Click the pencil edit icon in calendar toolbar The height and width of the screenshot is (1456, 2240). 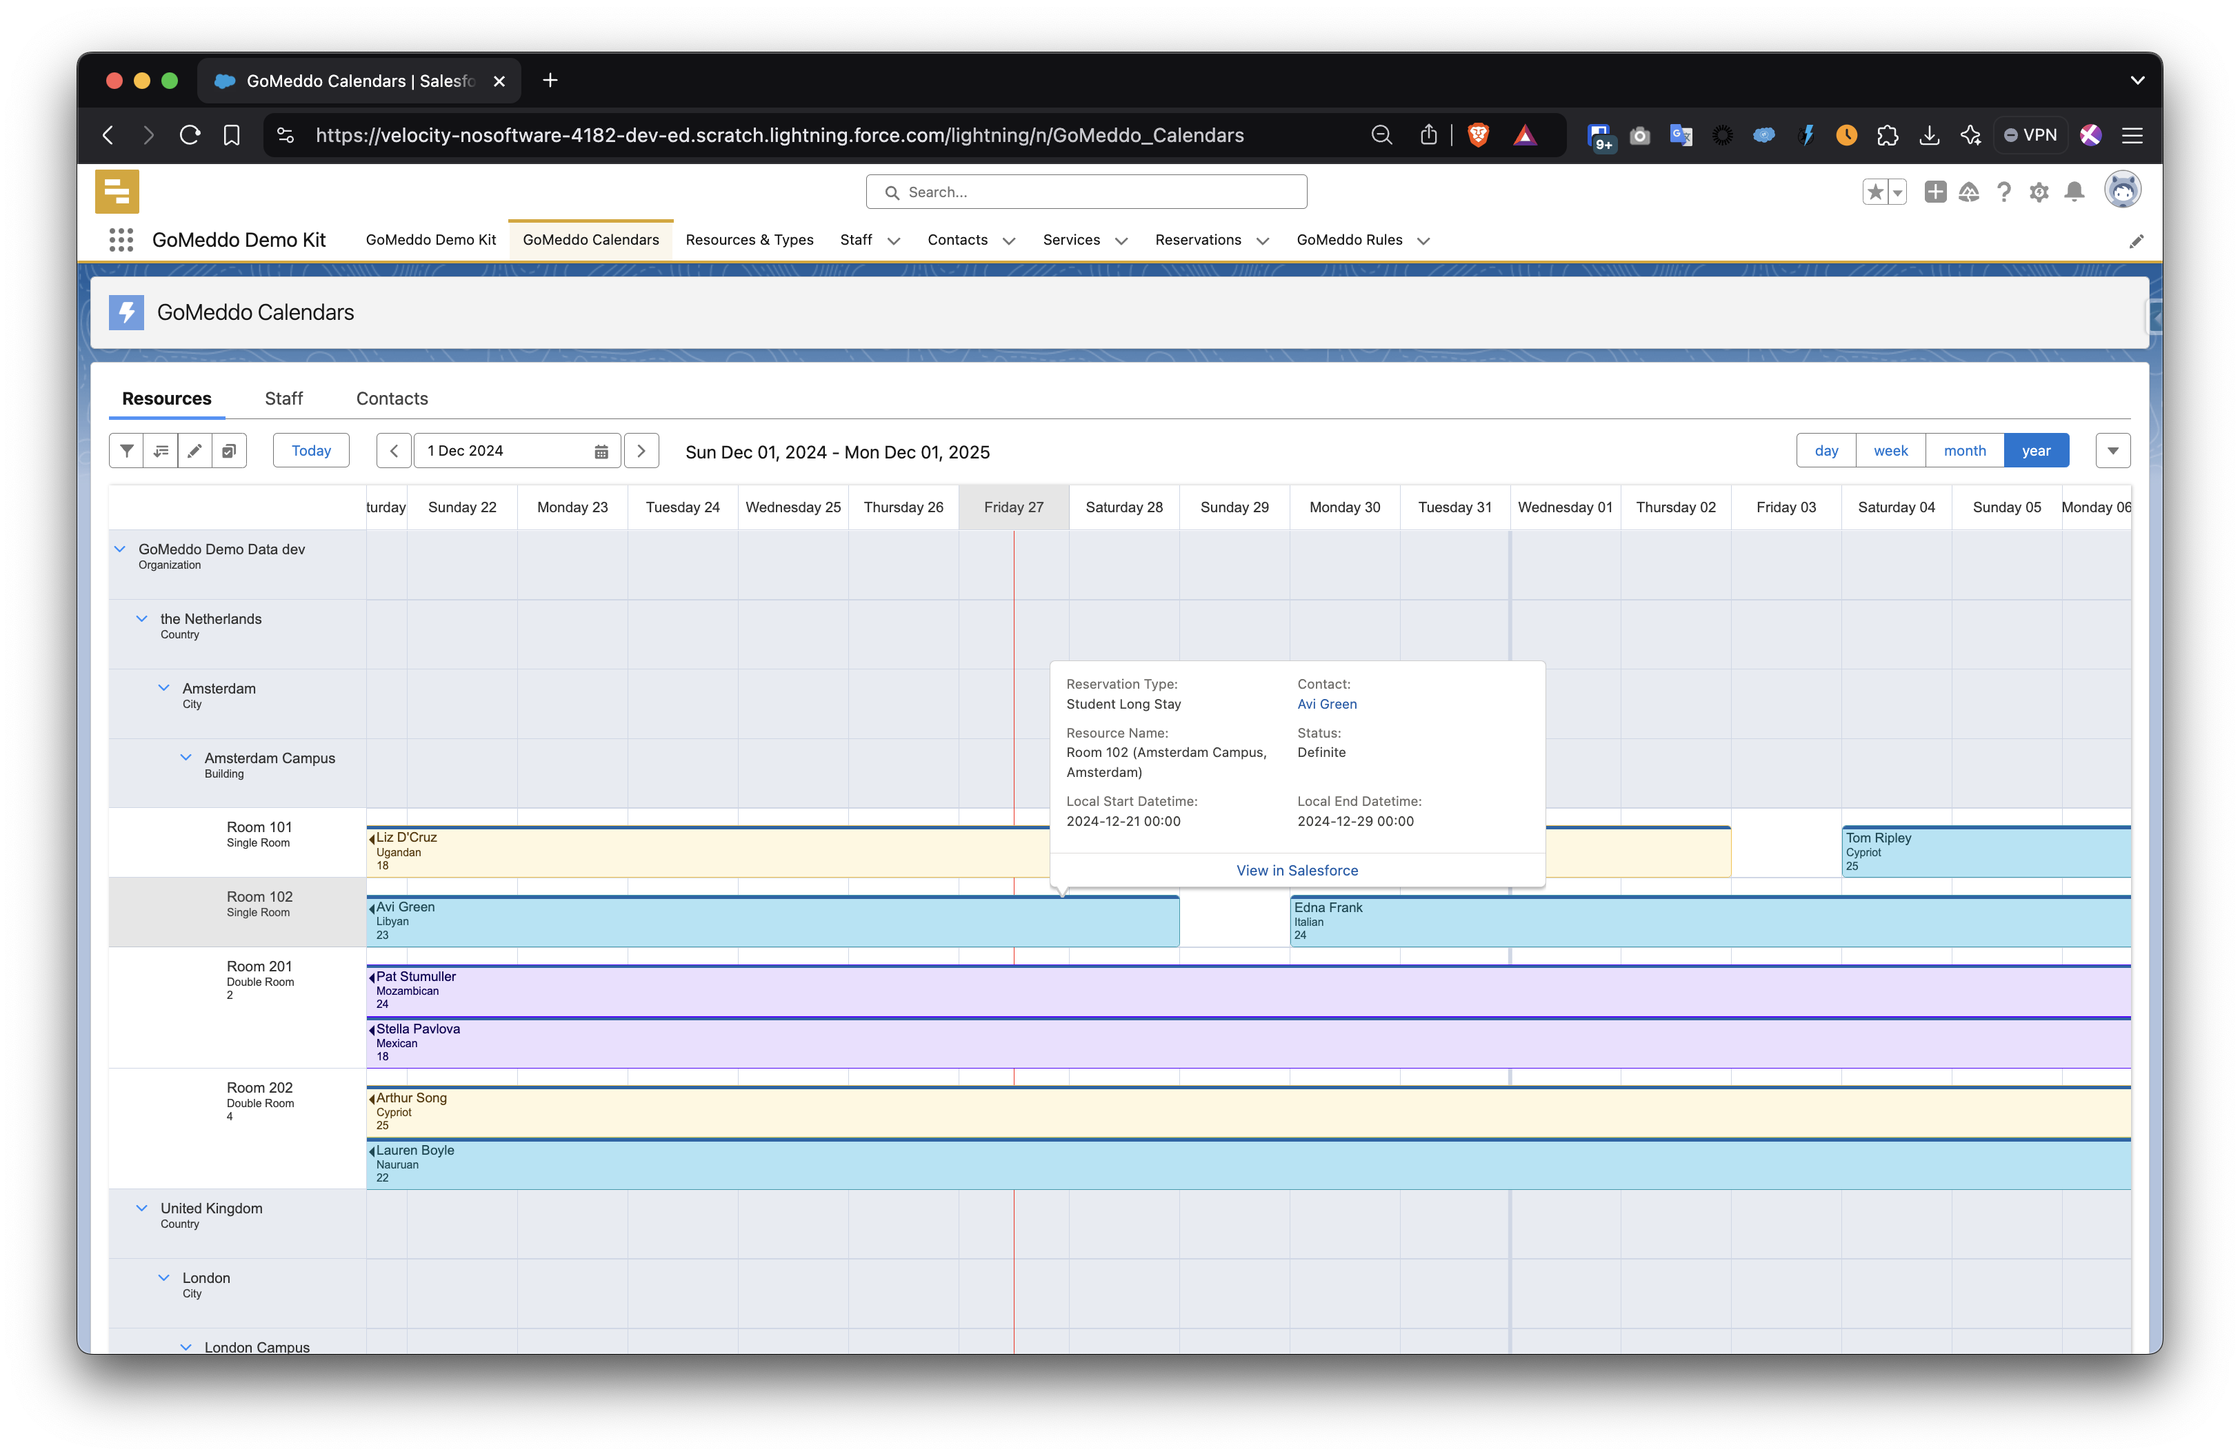click(194, 451)
